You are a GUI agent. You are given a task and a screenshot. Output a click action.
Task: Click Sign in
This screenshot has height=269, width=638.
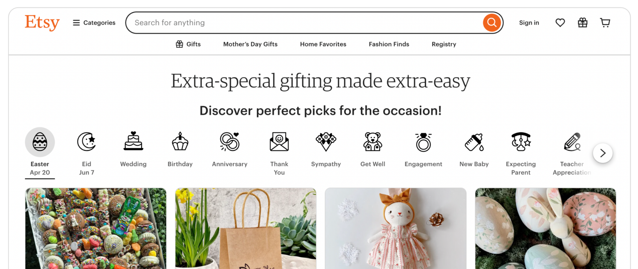pos(529,23)
